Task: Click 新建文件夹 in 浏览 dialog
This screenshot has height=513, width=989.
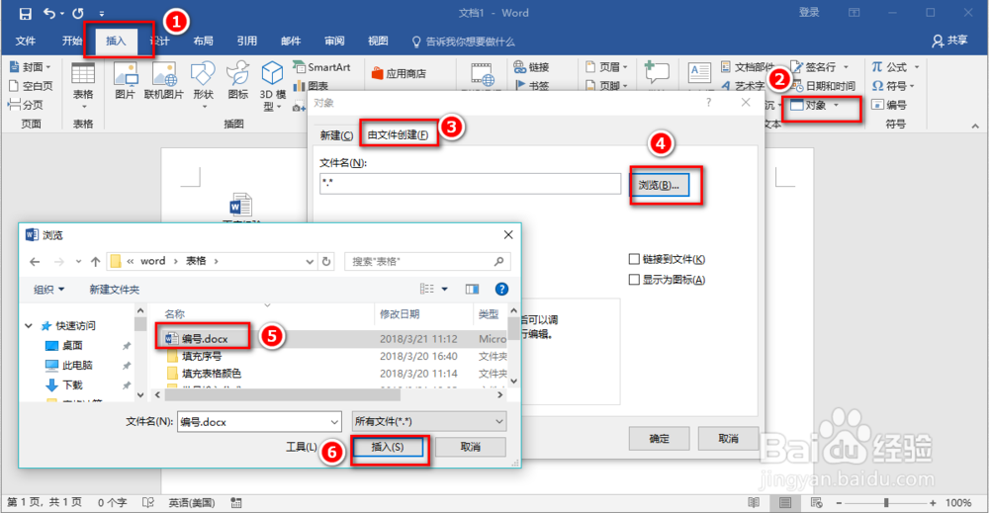Action: (x=114, y=290)
